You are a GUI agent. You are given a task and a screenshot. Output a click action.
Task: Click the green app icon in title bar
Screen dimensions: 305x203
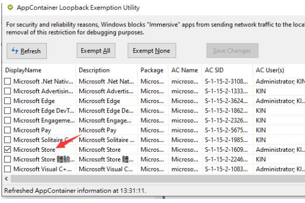point(10,8)
